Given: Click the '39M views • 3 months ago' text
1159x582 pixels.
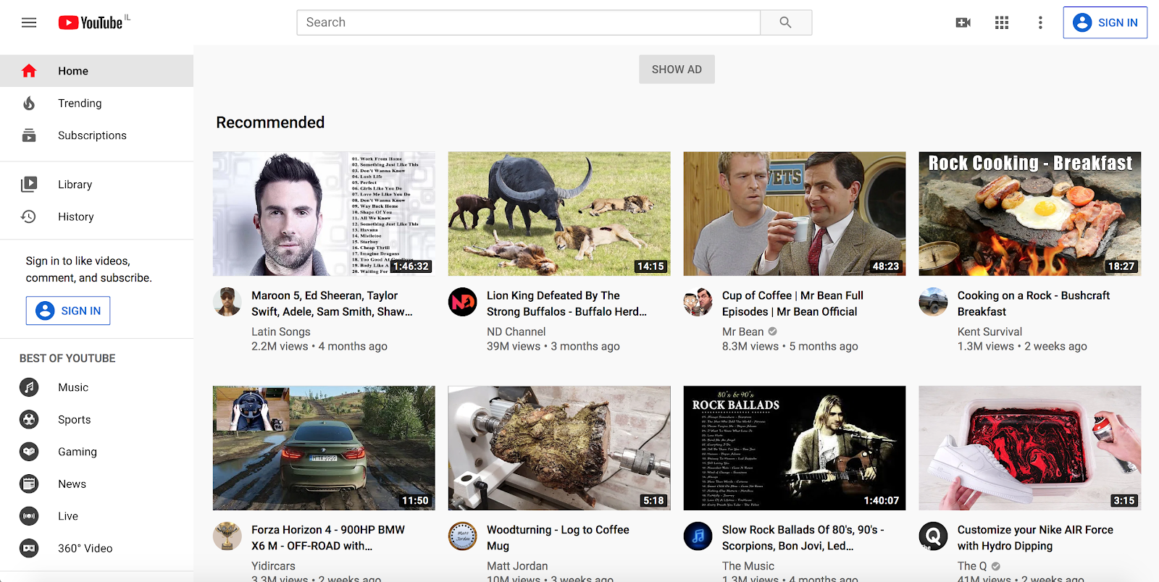Looking at the screenshot, I should pos(553,347).
